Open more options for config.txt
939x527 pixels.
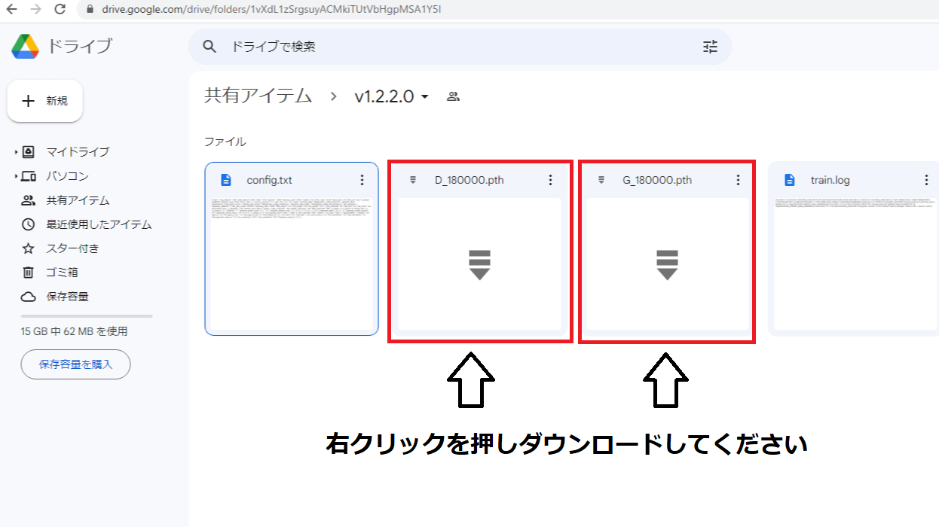pos(362,180)
